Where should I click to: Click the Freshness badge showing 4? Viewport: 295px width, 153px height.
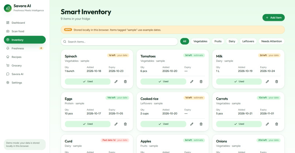tap(41, 48)
